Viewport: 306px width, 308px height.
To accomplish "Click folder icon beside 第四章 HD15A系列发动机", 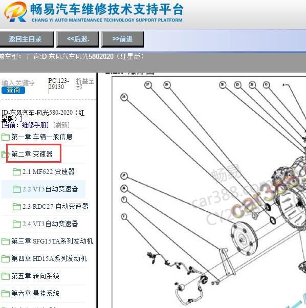I will point(6,259).
